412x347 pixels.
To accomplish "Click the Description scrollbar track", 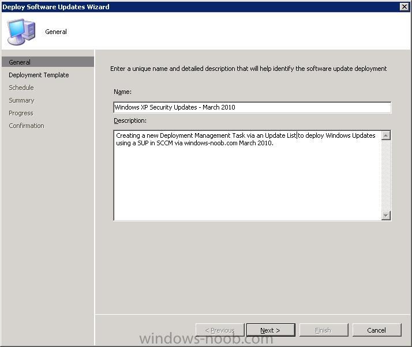I will pos(385,175).
